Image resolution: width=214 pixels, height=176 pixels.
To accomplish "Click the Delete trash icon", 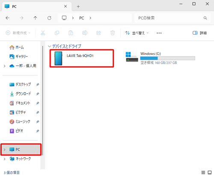I will point(113,33).
